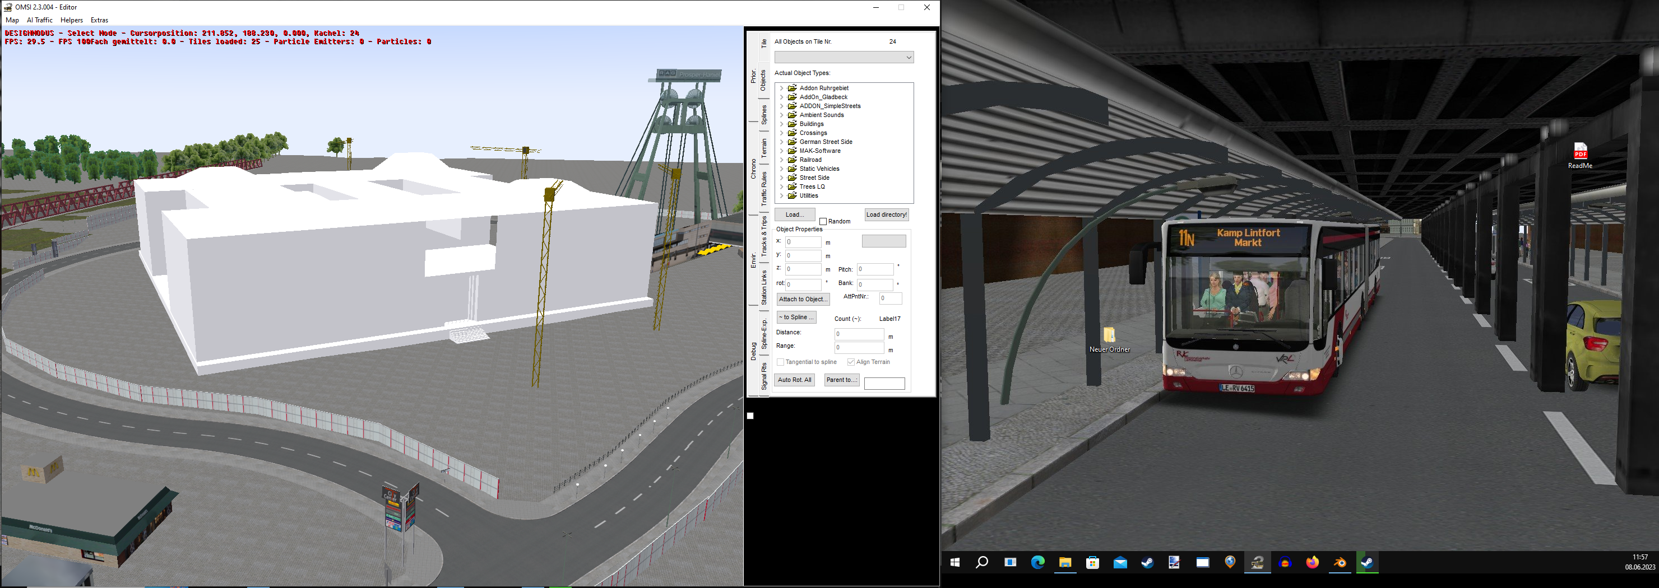The width and height of the screenshot is (1659, 588).
Task: Switch to the Splines tab
Action: (x=764, y=114)
